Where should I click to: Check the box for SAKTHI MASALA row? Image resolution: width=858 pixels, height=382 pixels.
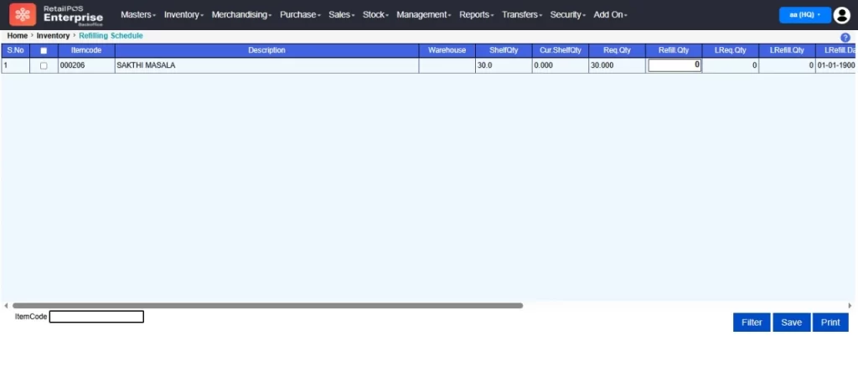(44, 65)
